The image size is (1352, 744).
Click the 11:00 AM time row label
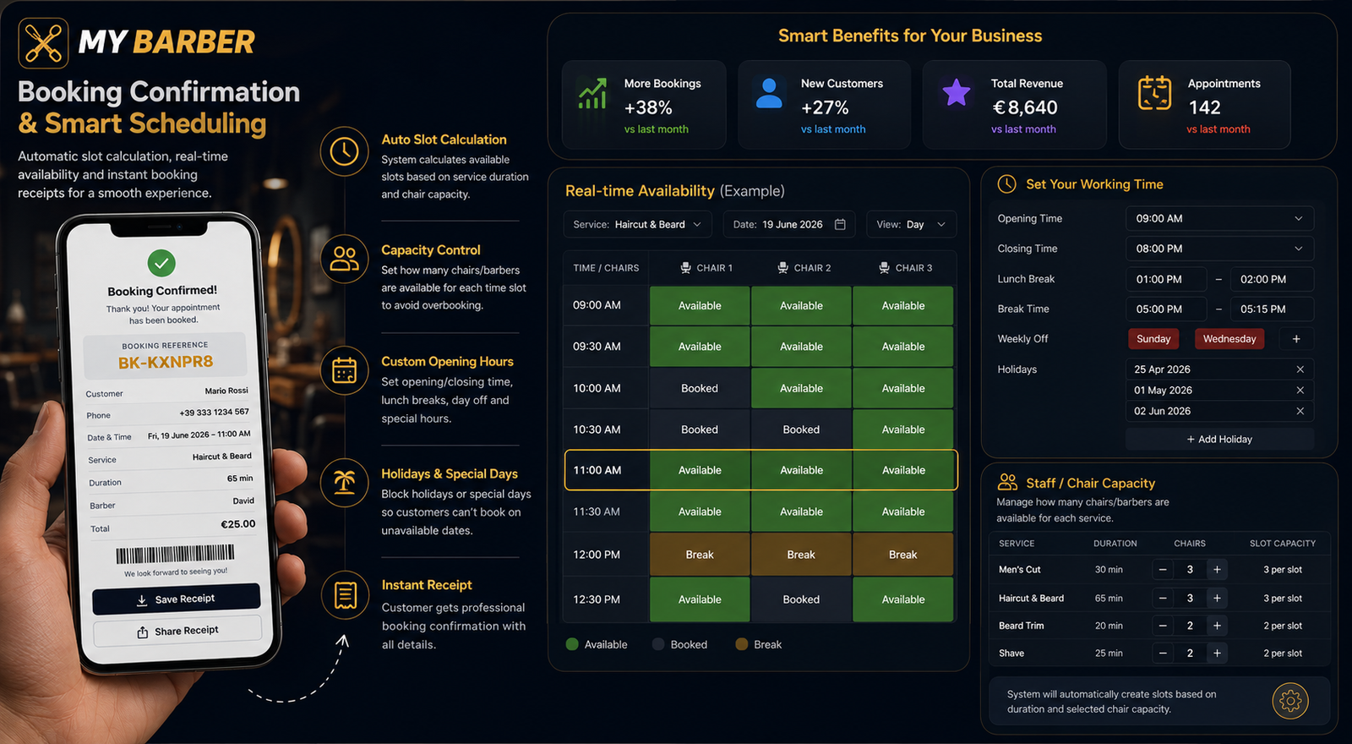coord(597,470)
